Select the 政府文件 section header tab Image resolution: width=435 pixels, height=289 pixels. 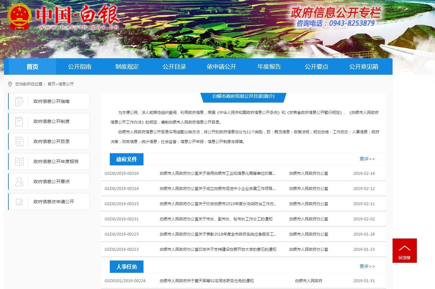[126, 159]
